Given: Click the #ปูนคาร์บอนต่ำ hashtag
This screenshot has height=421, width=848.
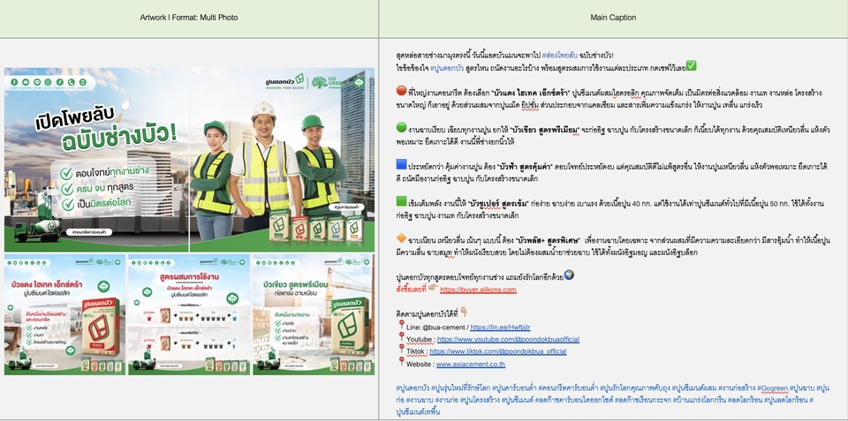Looking at the screenshot, I should tap(514, 388).
